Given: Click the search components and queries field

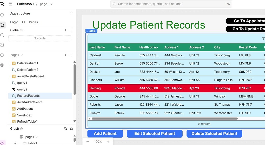Looking at the screenshot, I should coord(171,4).
